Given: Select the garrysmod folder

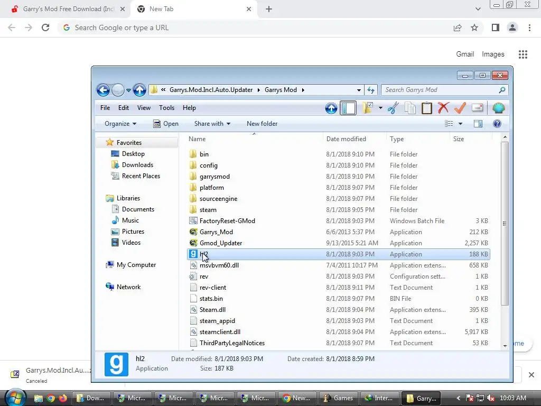Looking at the screenshot, I should coord(214,177).
